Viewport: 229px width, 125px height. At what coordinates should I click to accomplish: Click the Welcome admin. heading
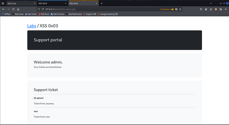48,62
